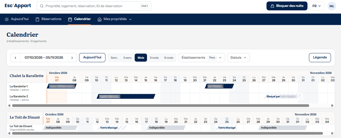Go to the next date range

click(72, 58)
